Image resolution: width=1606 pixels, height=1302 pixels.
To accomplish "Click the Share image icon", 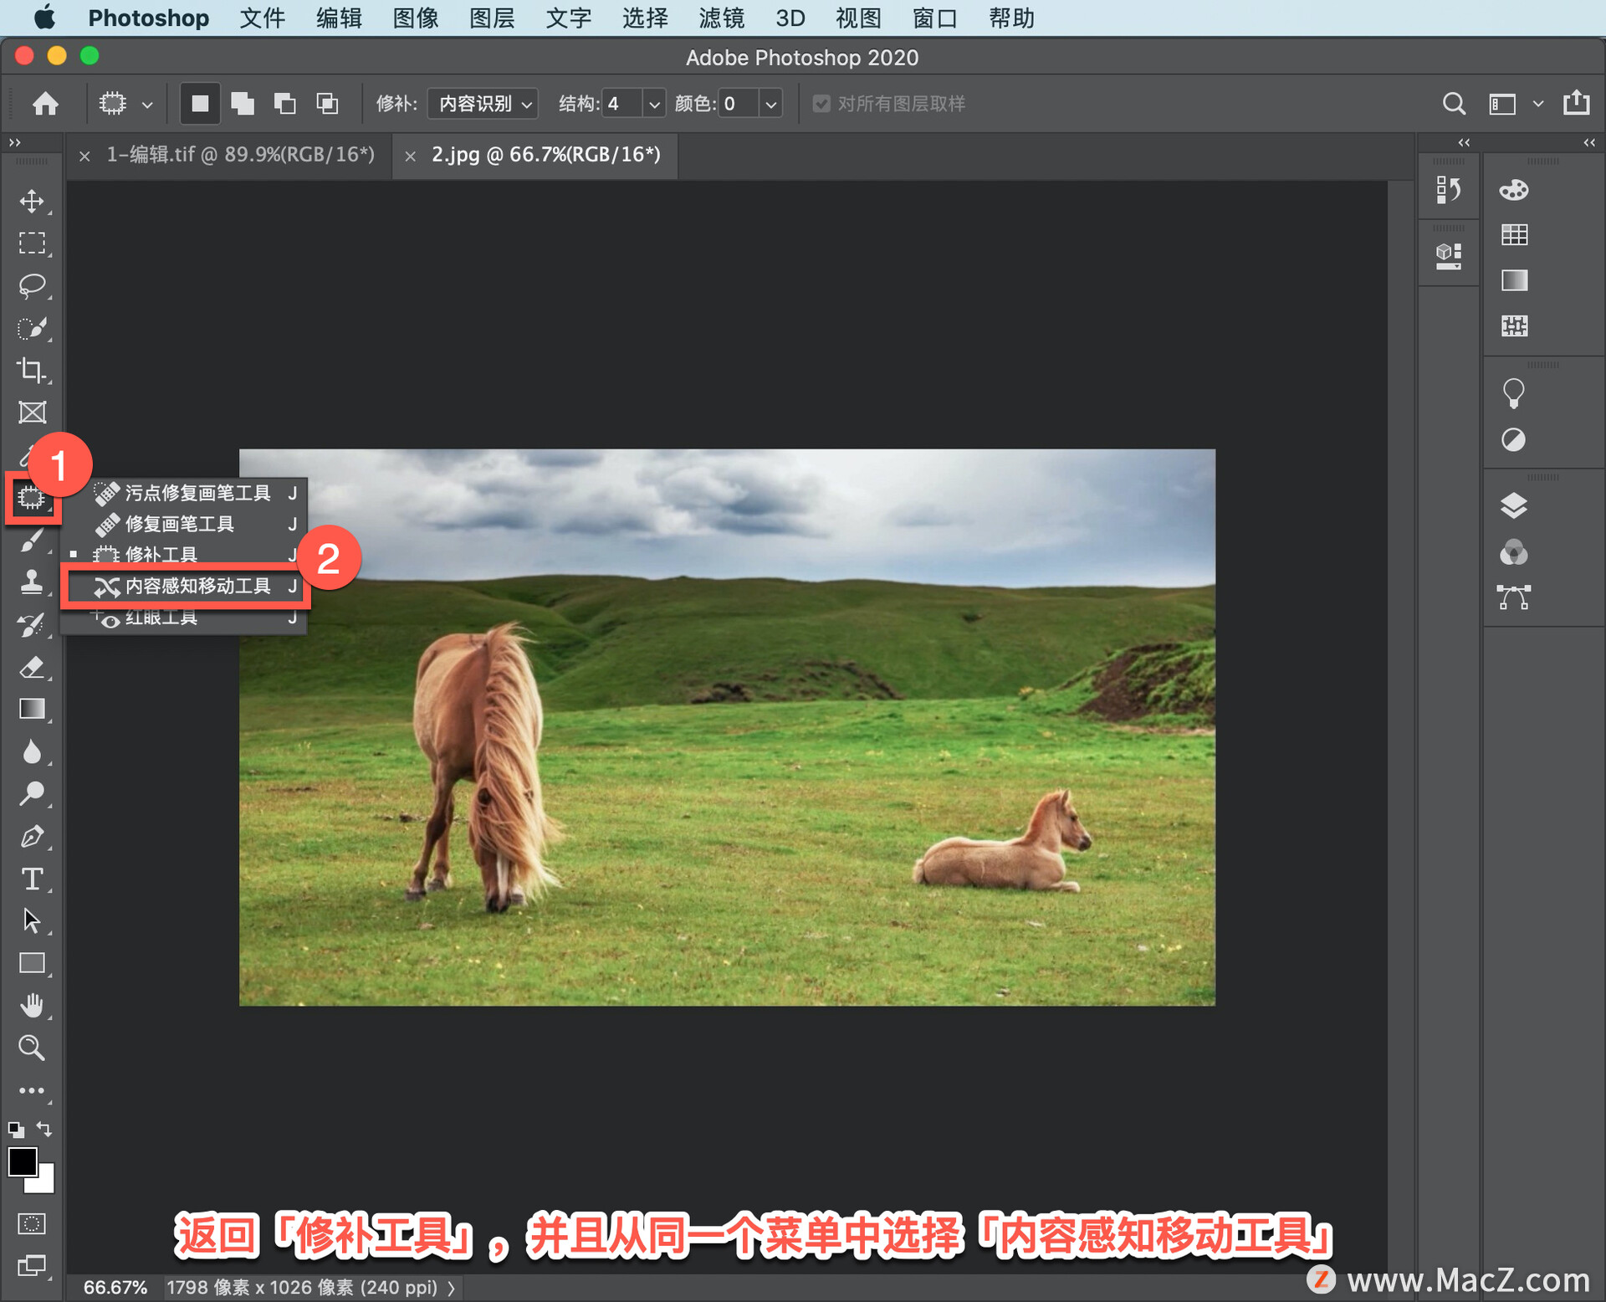I will point(1576,102).
